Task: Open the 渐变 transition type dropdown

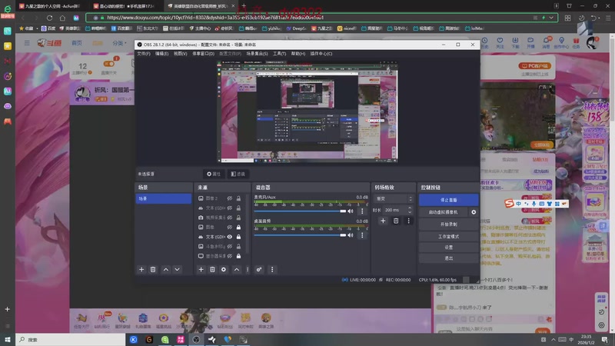Action: (x=394, y=199)
